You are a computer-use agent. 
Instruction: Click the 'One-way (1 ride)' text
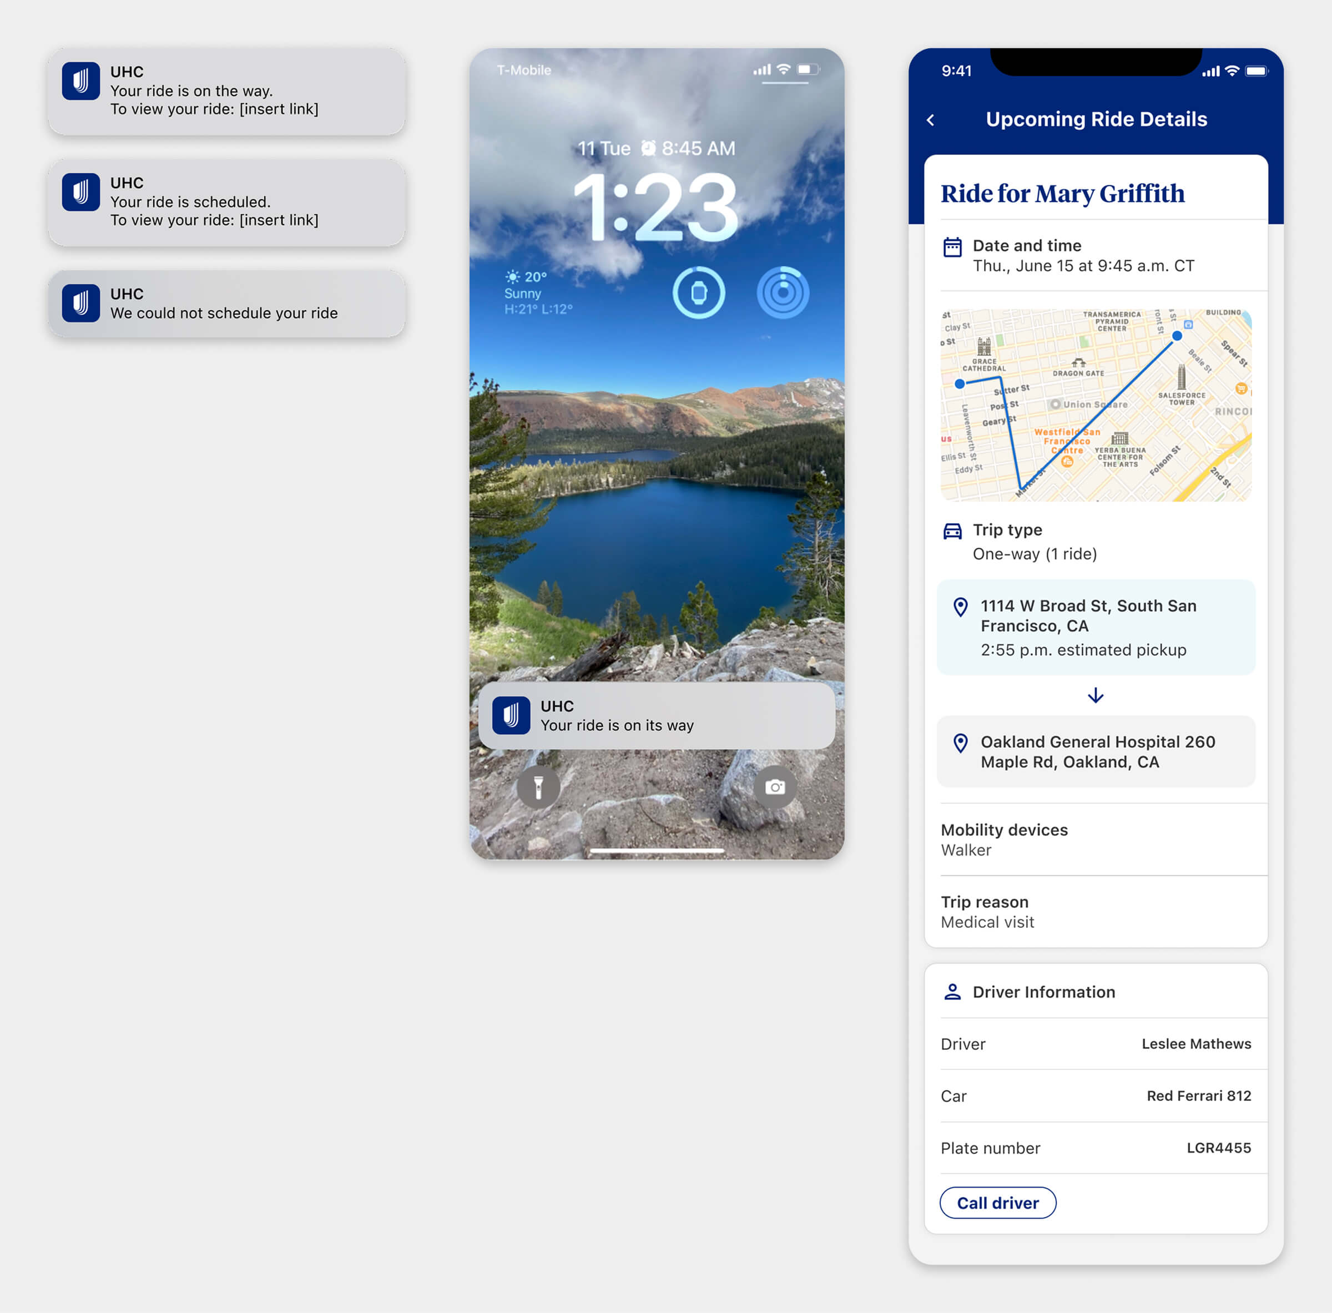coord(1034,554)
